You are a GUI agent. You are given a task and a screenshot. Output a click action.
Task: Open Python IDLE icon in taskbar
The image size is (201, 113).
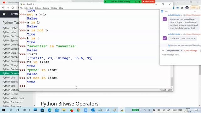(x=122, y=110)
